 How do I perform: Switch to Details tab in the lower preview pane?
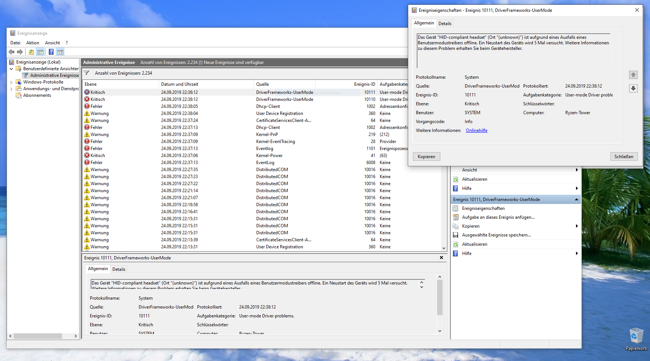point(119,269)
